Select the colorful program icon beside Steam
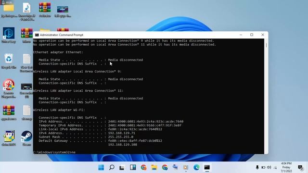This screenshot has height=173, width=308. pyautogui.click(x=9, y=138)
